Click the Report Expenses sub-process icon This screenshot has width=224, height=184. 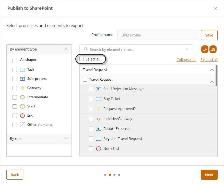(99, 129)
